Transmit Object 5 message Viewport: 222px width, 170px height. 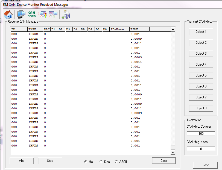[201, 75]
